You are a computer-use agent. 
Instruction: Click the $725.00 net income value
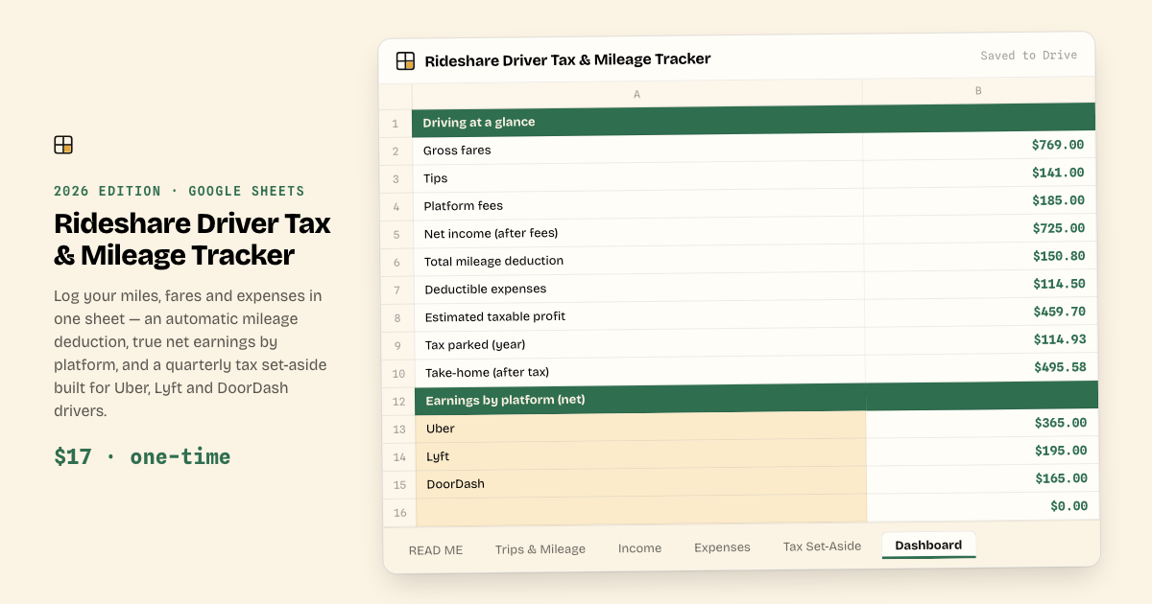tap(1059, 228)
